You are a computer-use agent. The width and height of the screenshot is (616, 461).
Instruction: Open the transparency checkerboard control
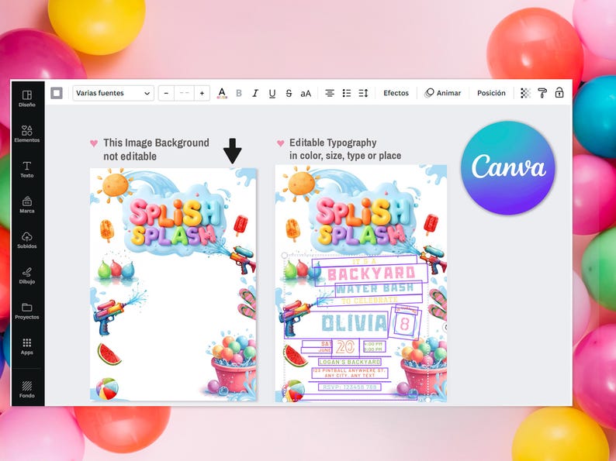(525, 93)
